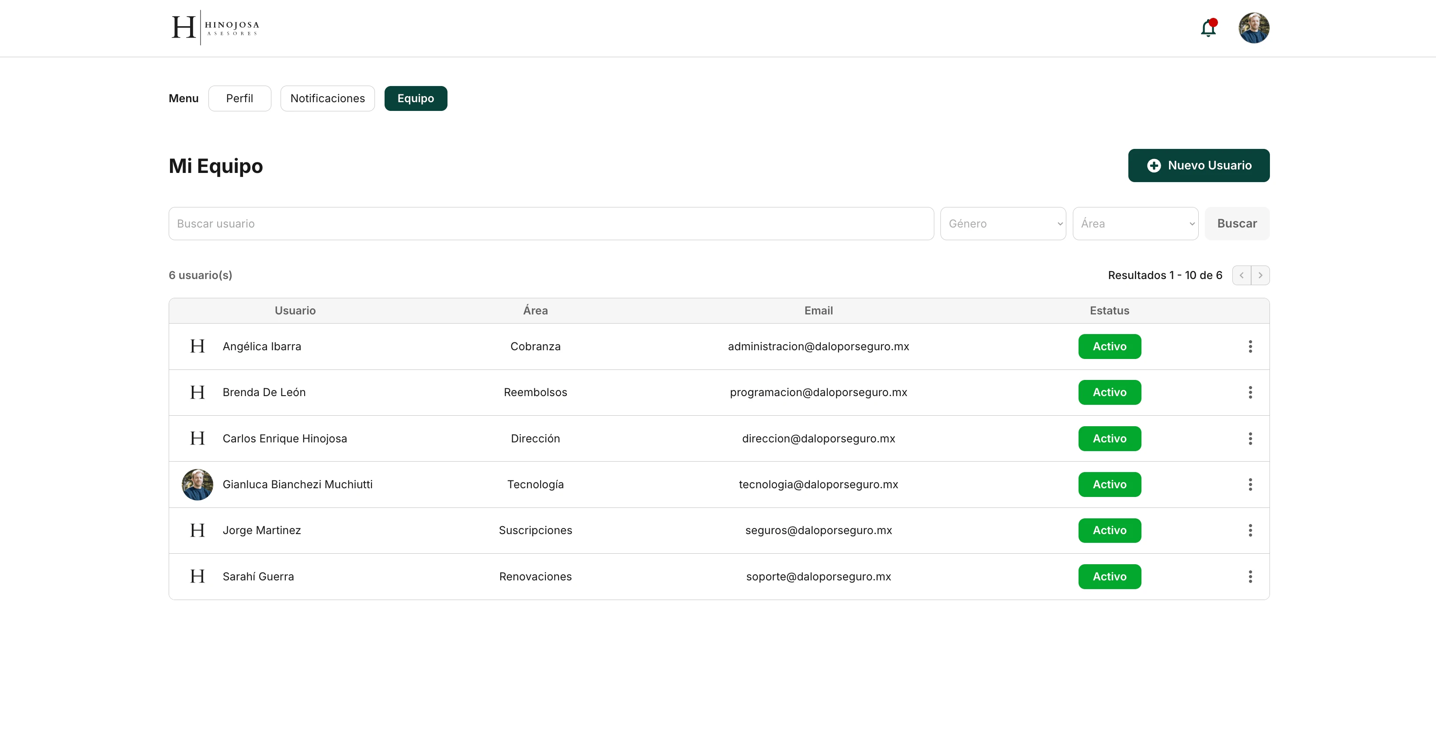Click the Área column header
This screenshot has height=752, width=1436.
coord(535,311)
